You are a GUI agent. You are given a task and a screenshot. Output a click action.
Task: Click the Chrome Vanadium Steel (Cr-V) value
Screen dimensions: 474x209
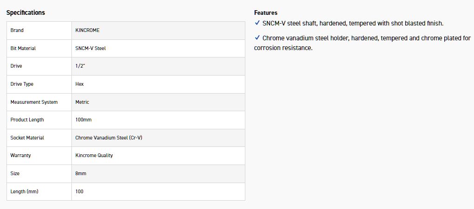109,138
